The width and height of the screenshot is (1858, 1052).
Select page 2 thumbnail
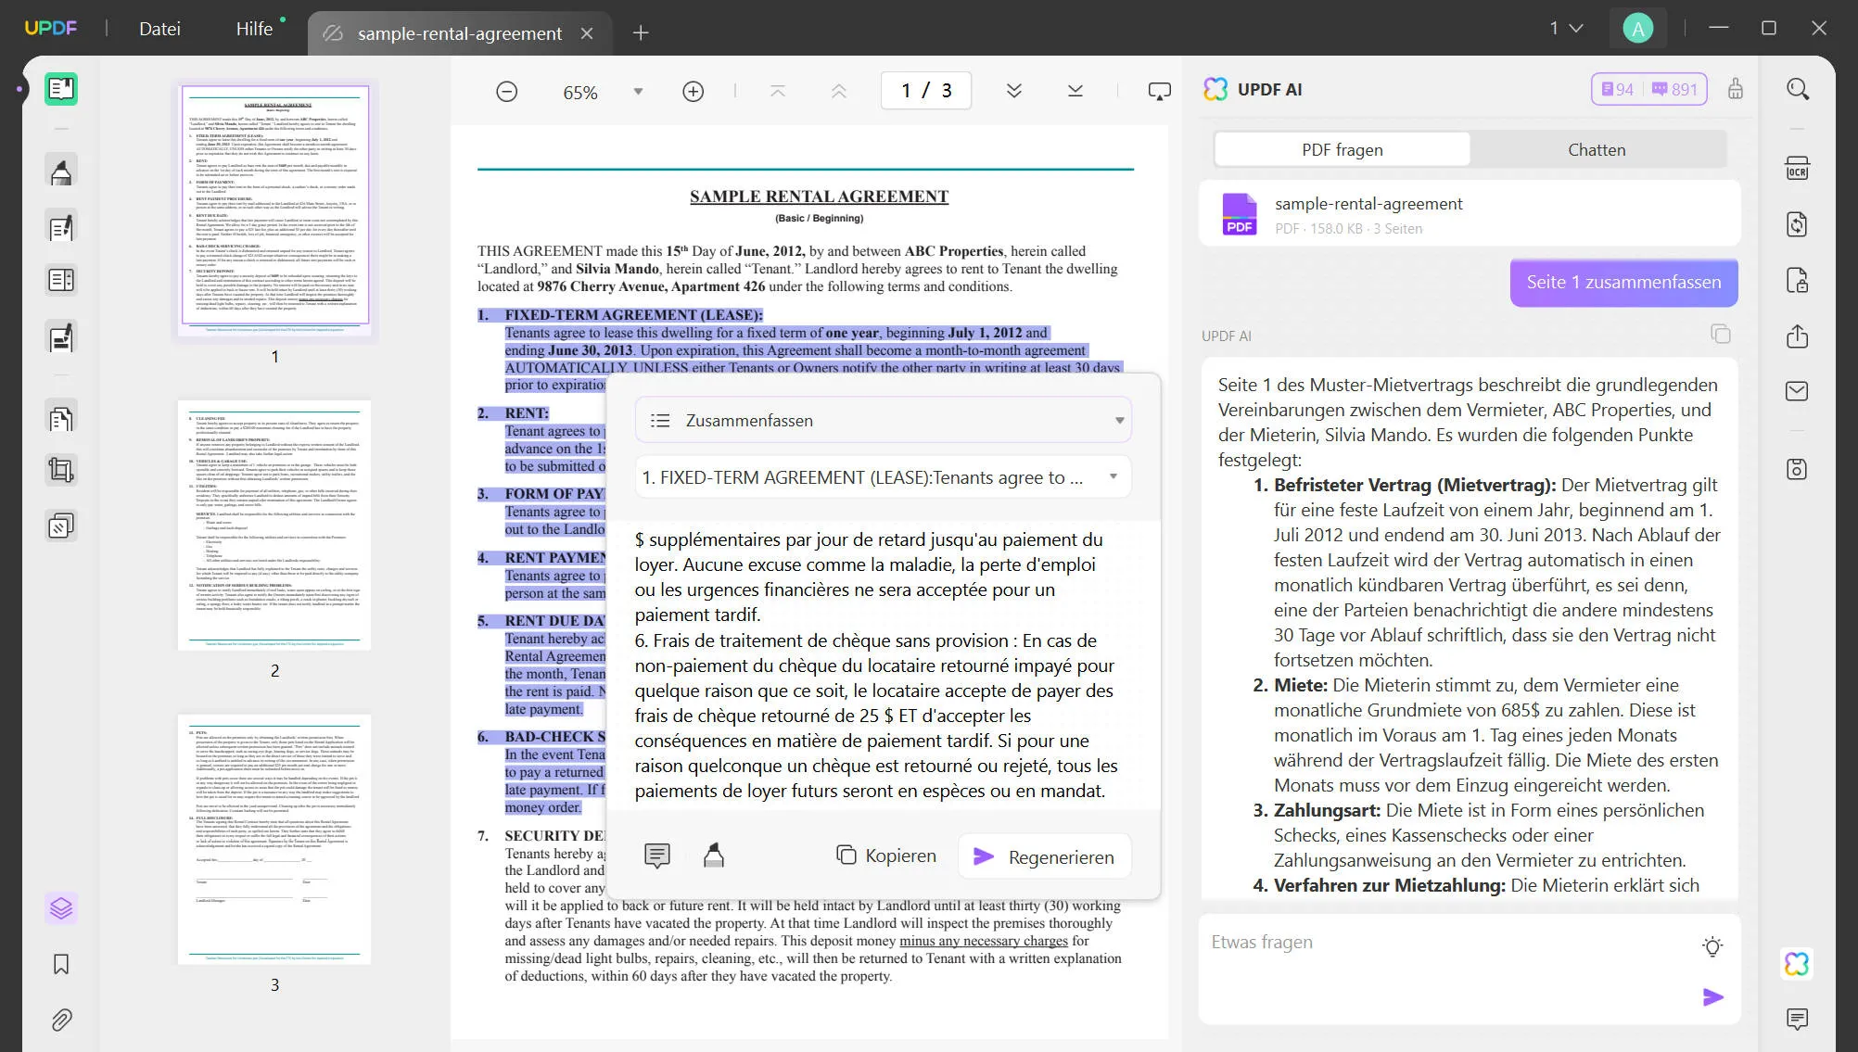coord(274,526)
